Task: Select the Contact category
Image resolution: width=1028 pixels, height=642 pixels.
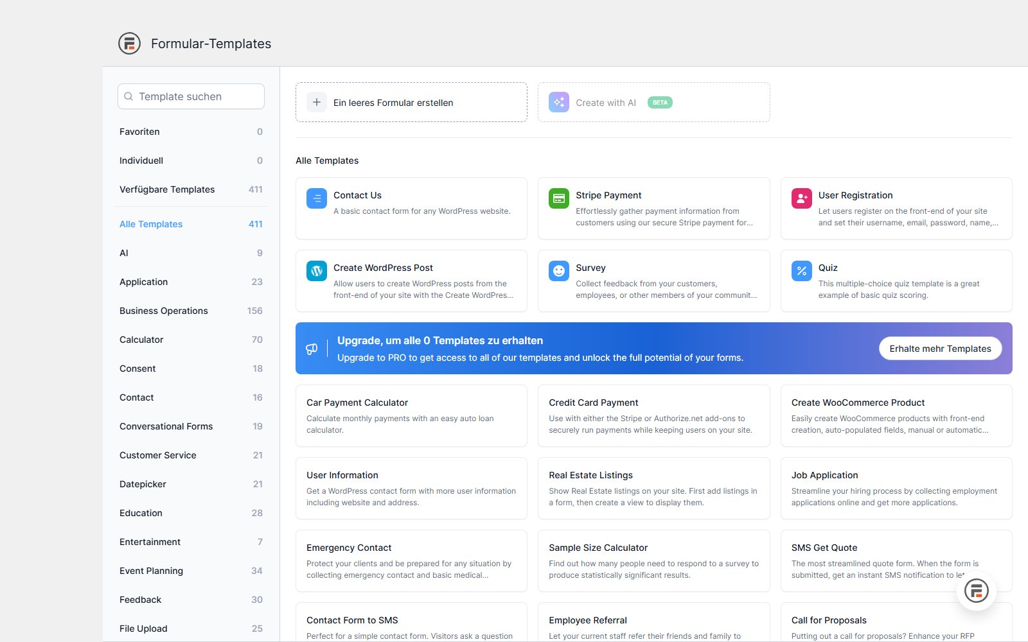Action: (x=191, y=397)
